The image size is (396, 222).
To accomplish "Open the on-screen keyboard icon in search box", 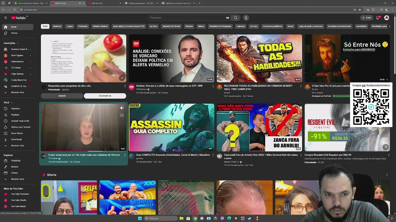I will click(x=227, y=18).
